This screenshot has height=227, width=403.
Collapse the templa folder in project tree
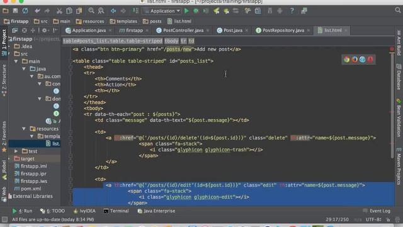[31, 136]
